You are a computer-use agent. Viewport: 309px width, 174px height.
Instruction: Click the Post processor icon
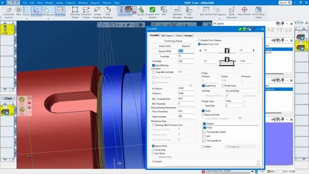[x=164, y=11]
